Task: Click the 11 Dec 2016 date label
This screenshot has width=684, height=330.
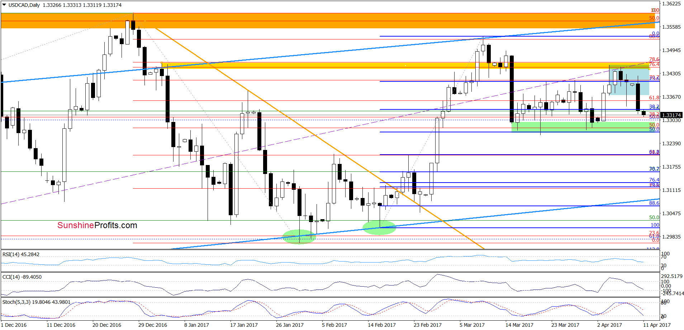Action: click(61, 325)
